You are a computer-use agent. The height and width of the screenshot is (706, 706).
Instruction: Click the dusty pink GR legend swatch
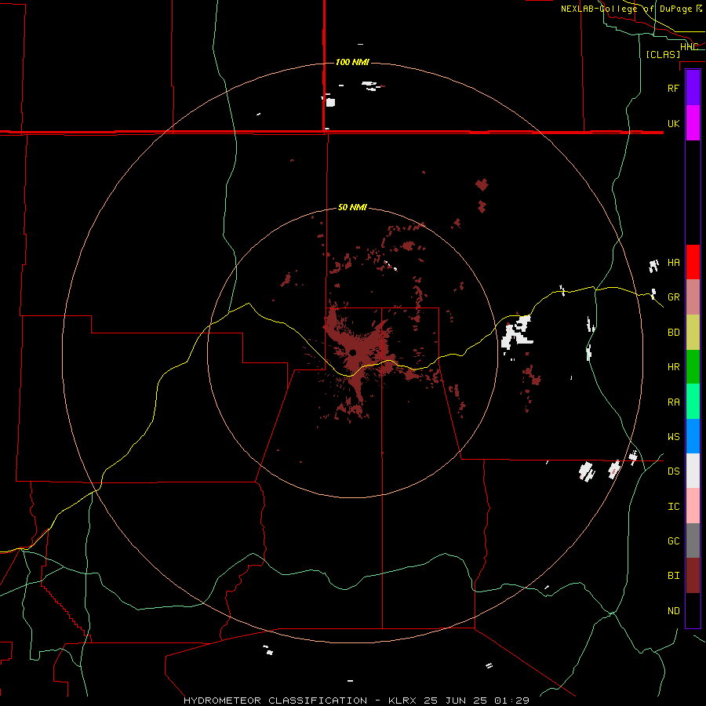click(693, 297)
